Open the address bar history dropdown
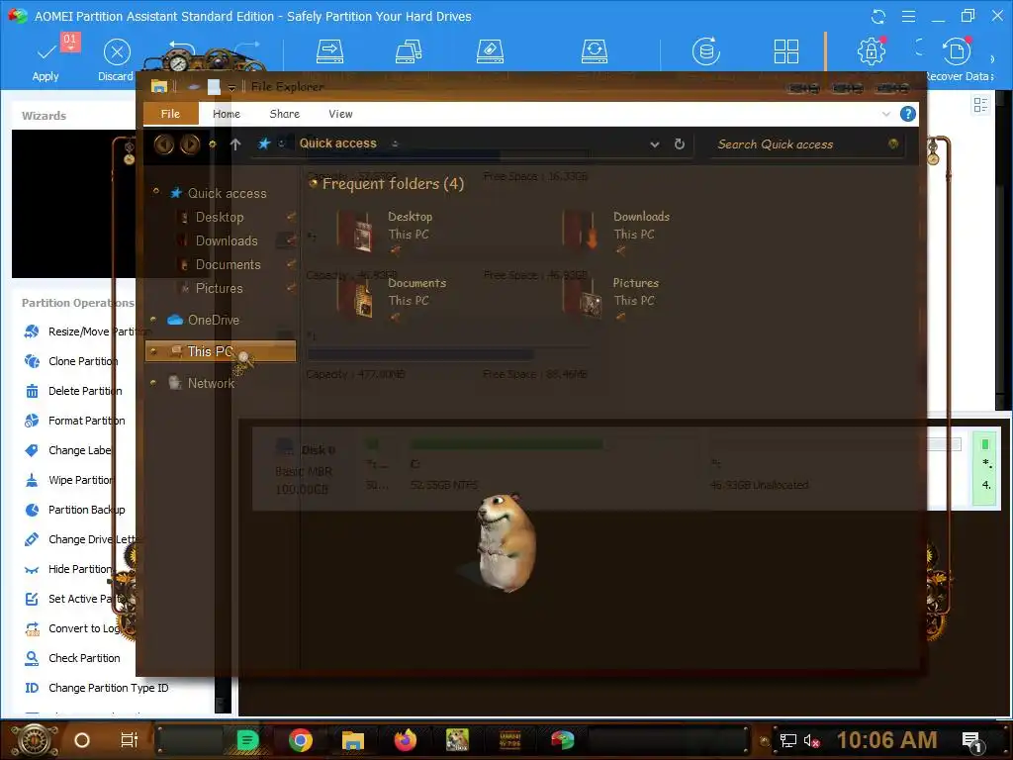This screenshot has width=1013, height=760. click(655, 144)
